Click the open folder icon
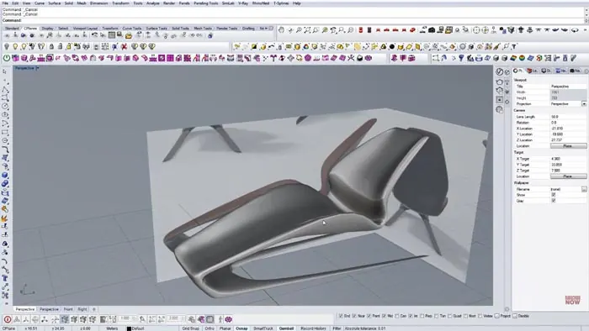The image size is (589, 331). tap(129, 35)
